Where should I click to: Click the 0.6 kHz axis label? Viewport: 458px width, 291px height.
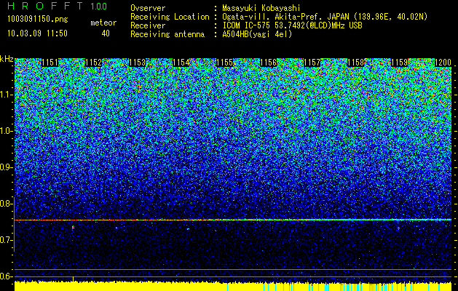(x=7, y=276)
